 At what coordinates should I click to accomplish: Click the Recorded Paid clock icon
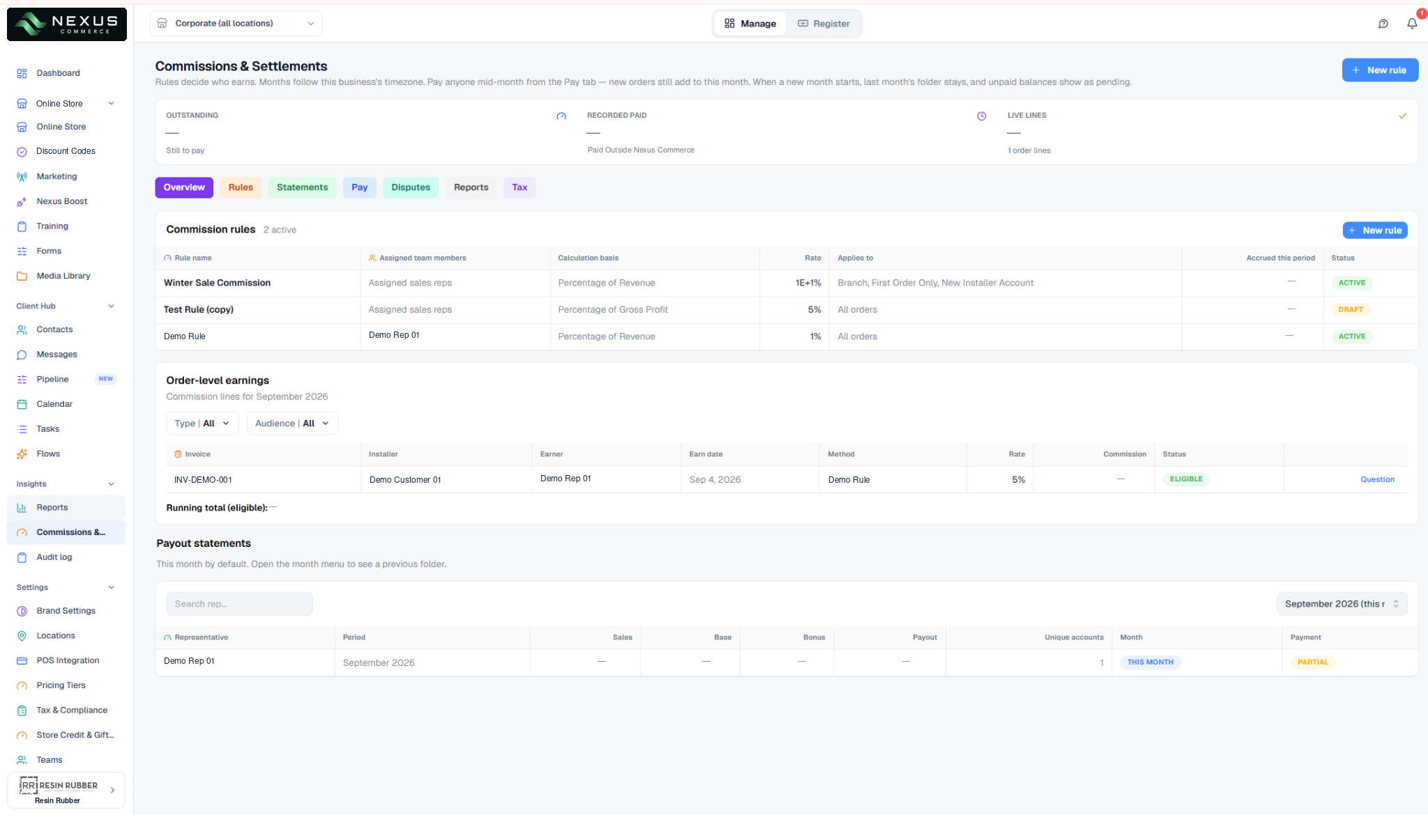point(982,116)
